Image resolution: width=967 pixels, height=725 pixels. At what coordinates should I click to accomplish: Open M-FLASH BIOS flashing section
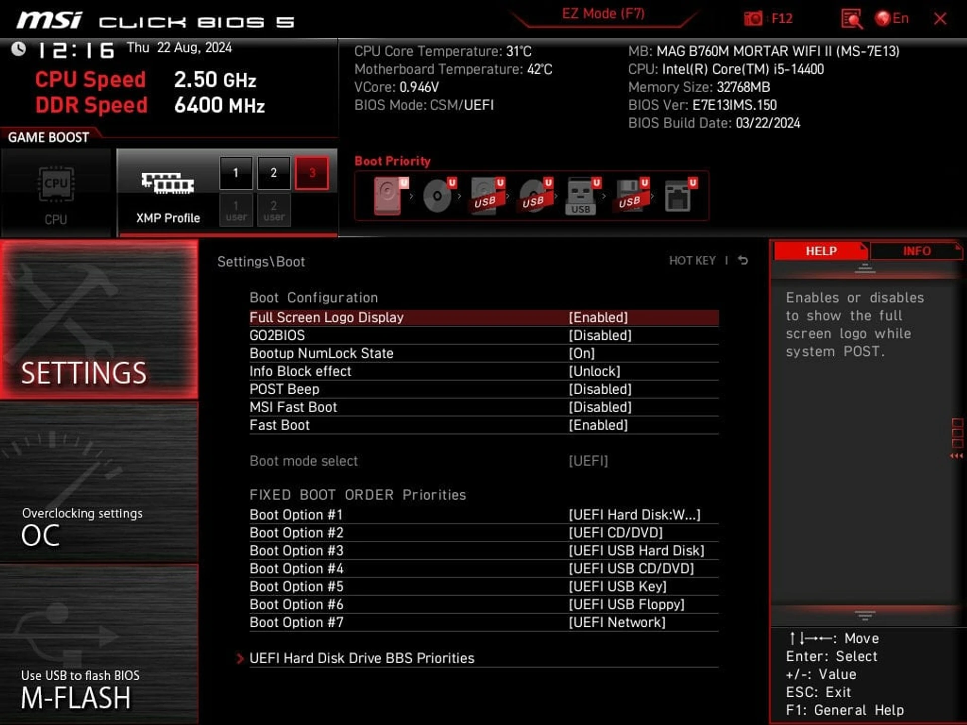click(99, 644)
